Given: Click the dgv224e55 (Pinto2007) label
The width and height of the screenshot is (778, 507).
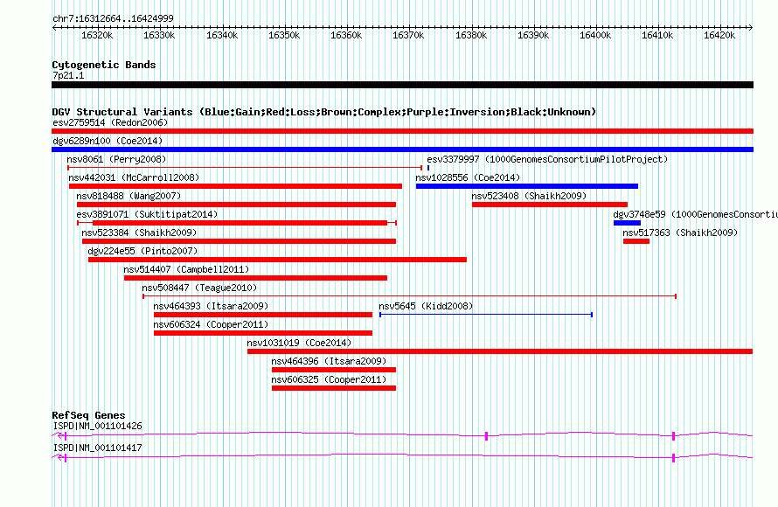Looking at the screenshot, I should [142, 251].
